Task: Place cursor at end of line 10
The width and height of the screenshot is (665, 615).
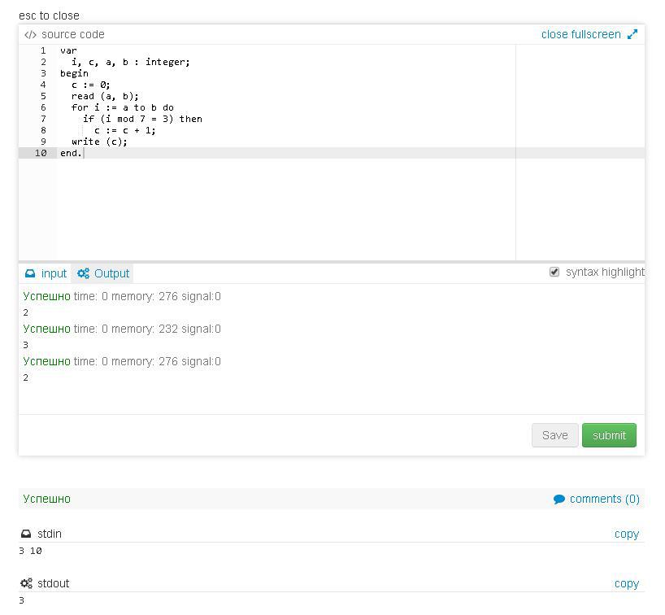Action: [x=84, y=153]
